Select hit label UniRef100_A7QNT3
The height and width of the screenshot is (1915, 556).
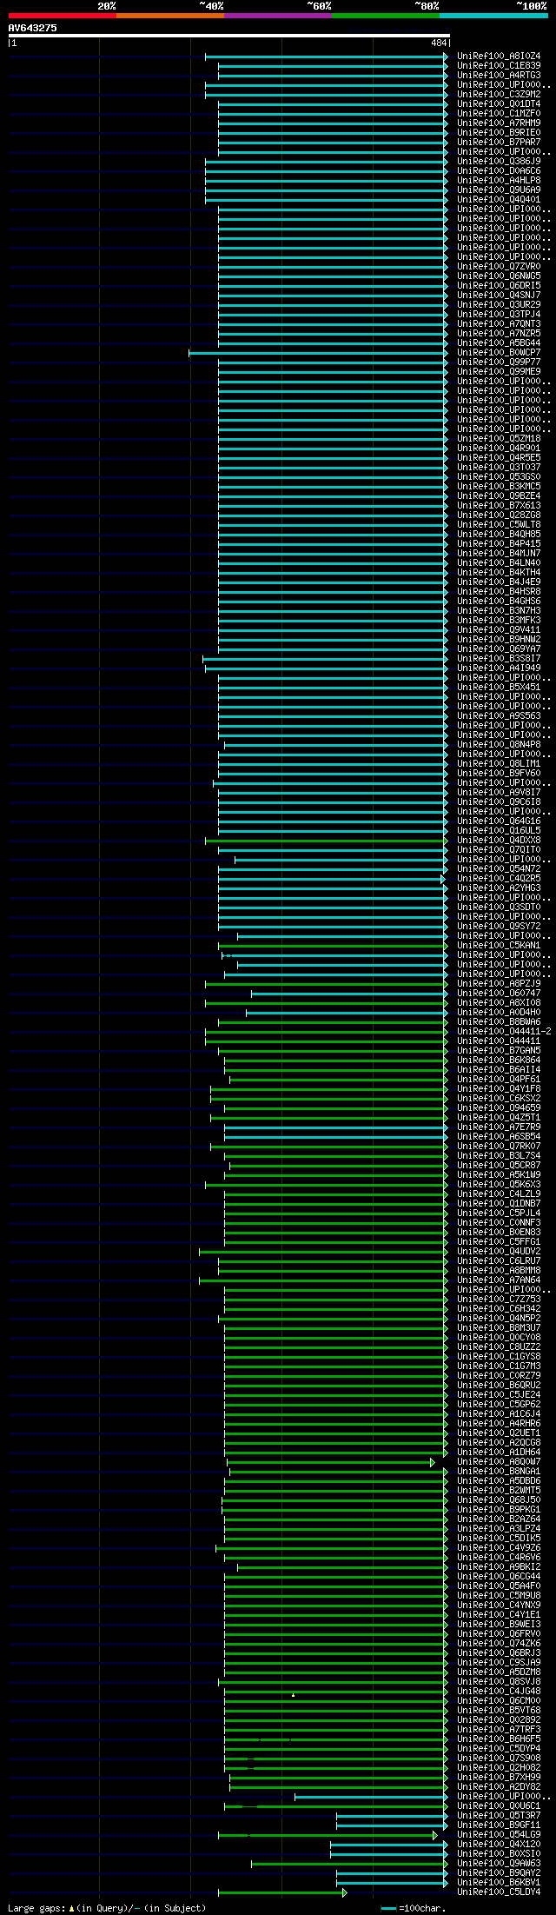(x=499, y=323)
